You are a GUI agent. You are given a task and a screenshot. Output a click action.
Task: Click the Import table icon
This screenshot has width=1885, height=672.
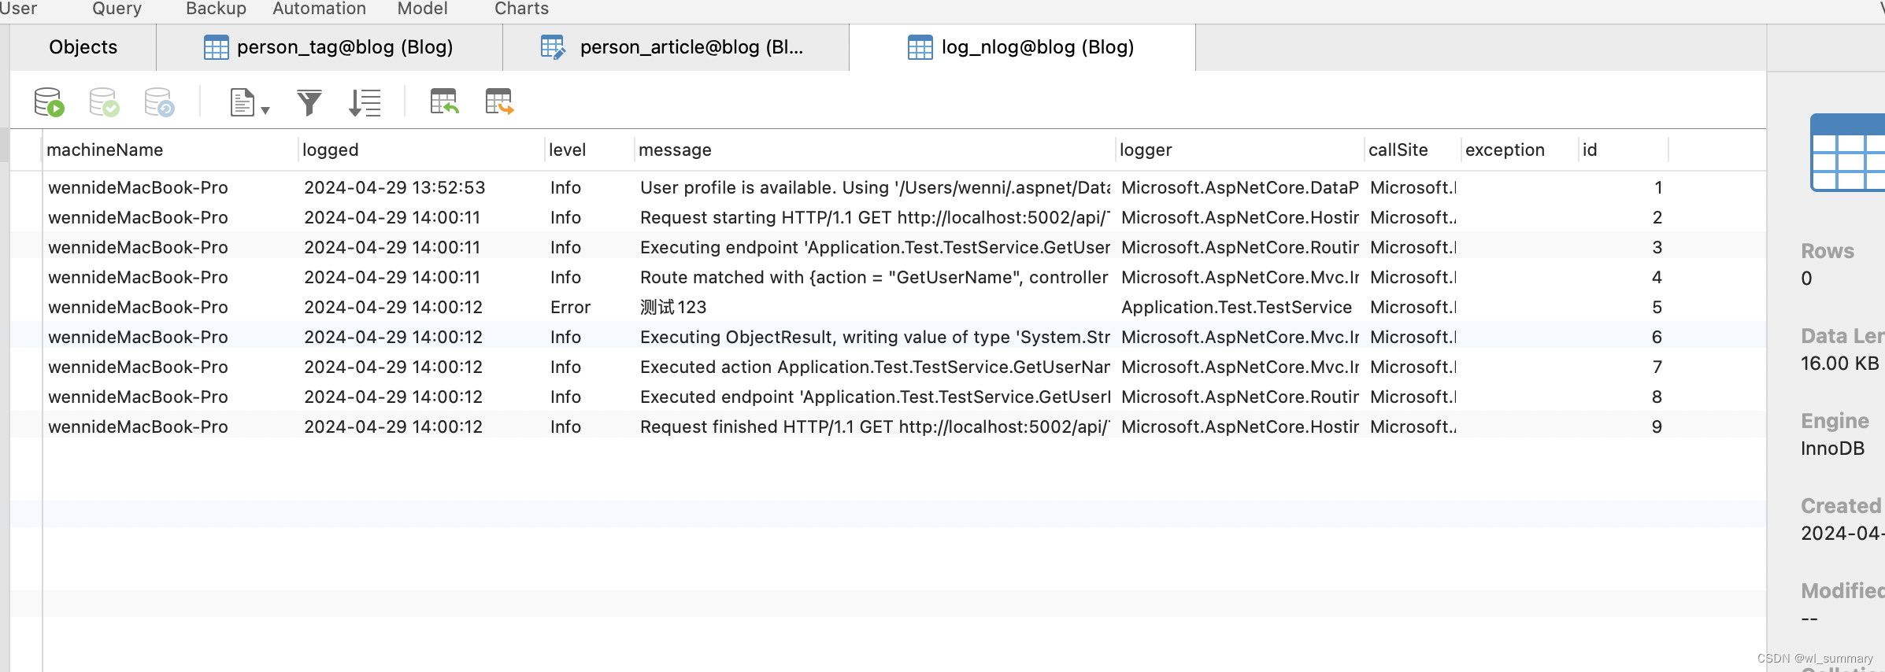[444, 102]
